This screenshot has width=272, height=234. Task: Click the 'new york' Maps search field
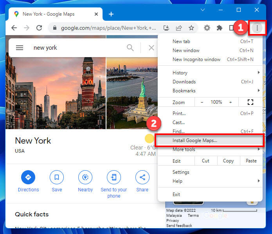point(78,47)
